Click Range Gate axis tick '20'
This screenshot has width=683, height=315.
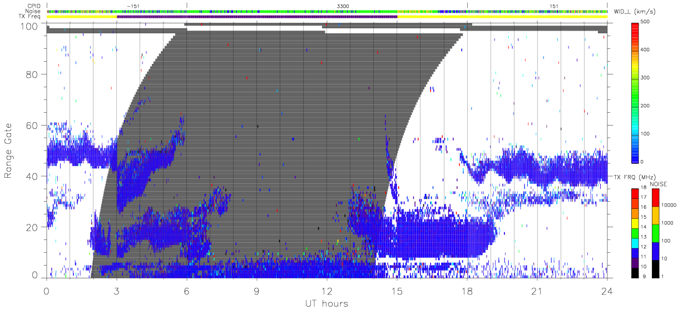[32, 227]
